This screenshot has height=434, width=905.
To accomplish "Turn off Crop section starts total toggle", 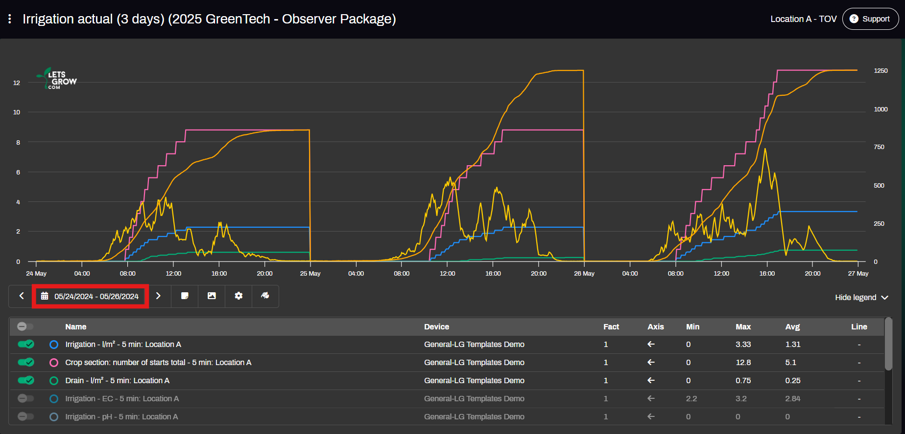I will pyautogui.click(x=25, y=363).
